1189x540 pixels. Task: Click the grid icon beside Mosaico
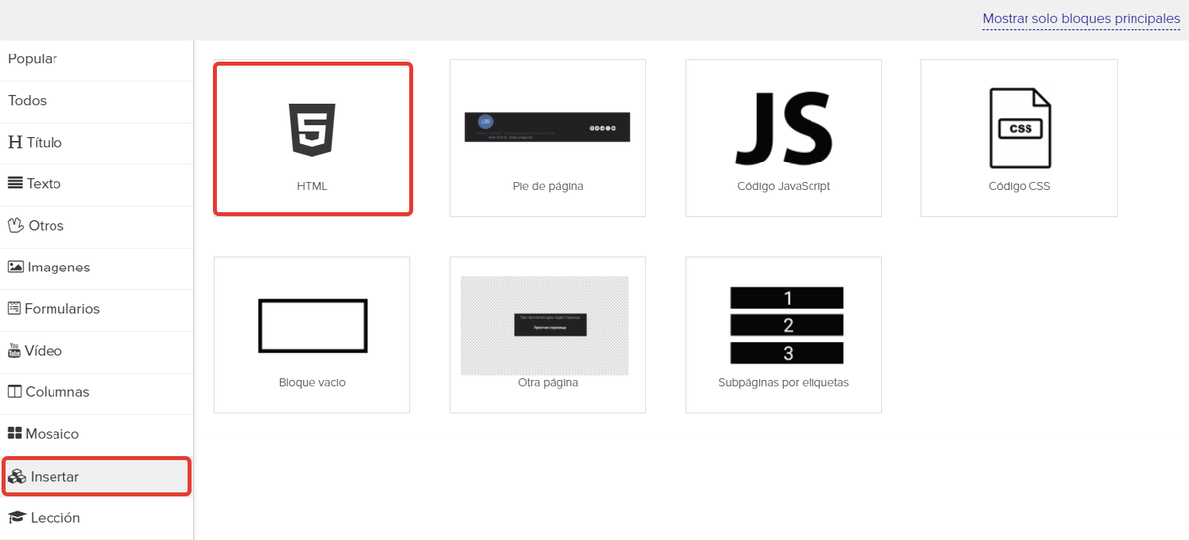[x=15, y=434]
